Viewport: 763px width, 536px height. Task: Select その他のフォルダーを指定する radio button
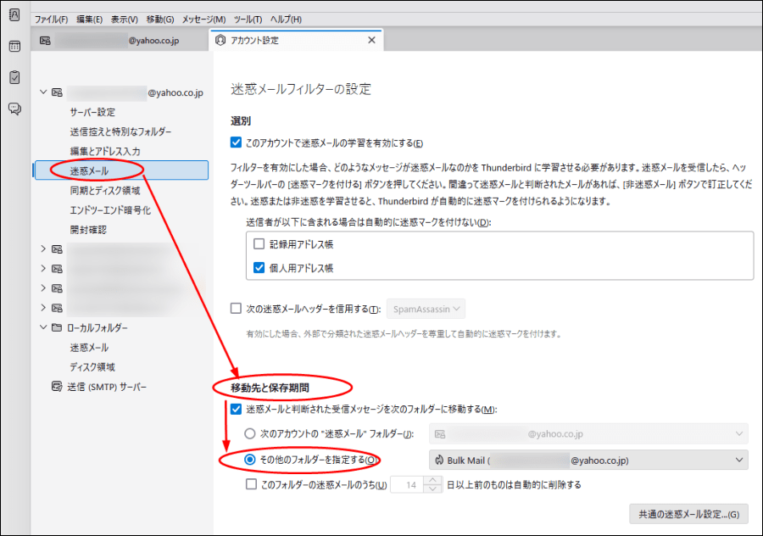(x=249, y=460)
